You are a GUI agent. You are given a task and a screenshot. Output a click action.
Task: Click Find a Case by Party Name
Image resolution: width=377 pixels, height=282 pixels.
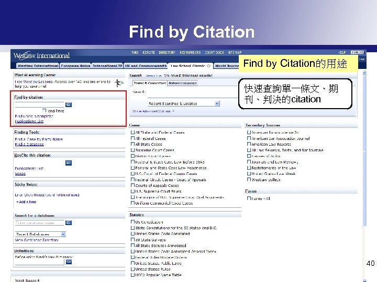coord(38,139)
